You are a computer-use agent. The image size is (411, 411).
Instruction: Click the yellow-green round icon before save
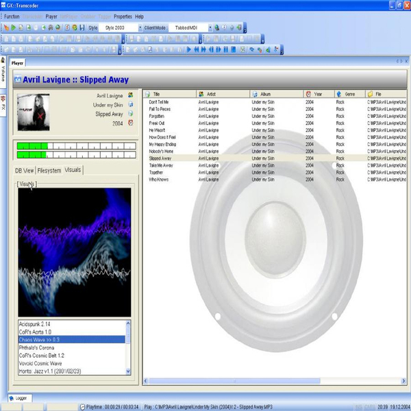(75, 27)
